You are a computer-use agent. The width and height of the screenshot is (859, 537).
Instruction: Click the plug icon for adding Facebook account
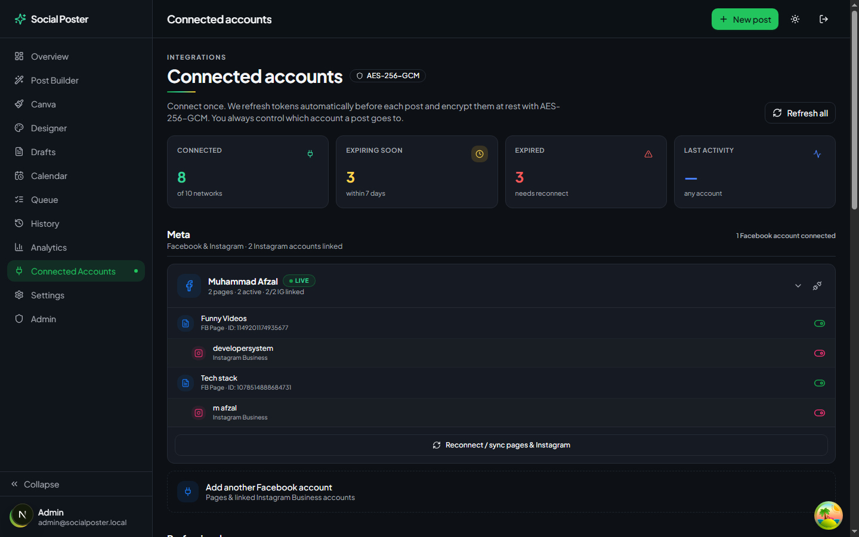coord(188,492)
